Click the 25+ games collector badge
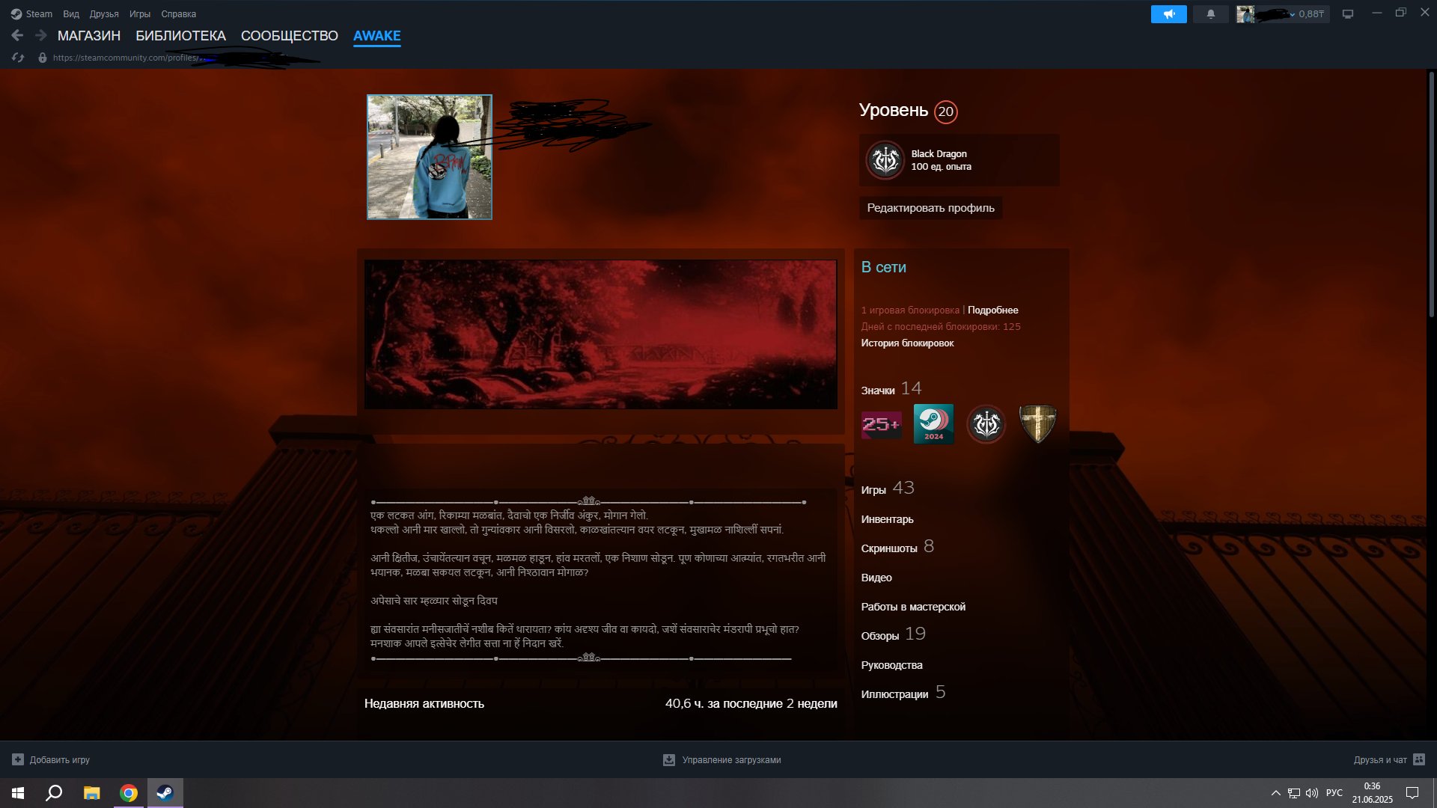Image resolution: width=1437 pixels, height=808 pixels. pyautogui.click(x=881, y=425)
